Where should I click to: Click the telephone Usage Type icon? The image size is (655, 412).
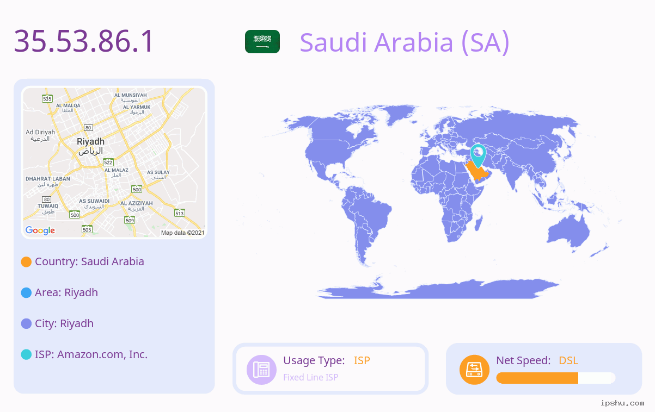tap(261, 370)
